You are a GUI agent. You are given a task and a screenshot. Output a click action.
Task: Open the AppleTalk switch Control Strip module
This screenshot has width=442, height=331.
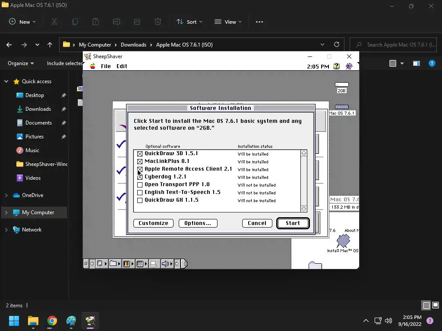pyautogui.click(x=101, y=264)
